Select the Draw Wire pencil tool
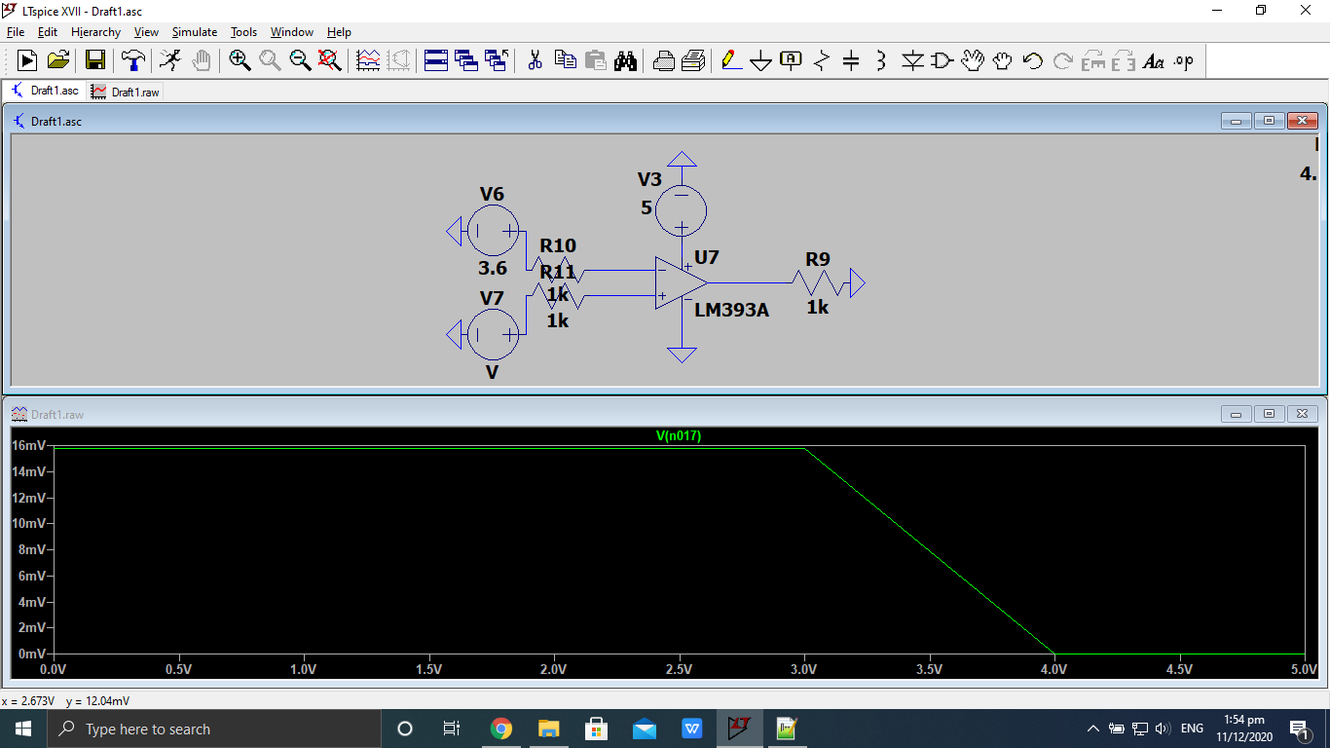 (731, 60)
